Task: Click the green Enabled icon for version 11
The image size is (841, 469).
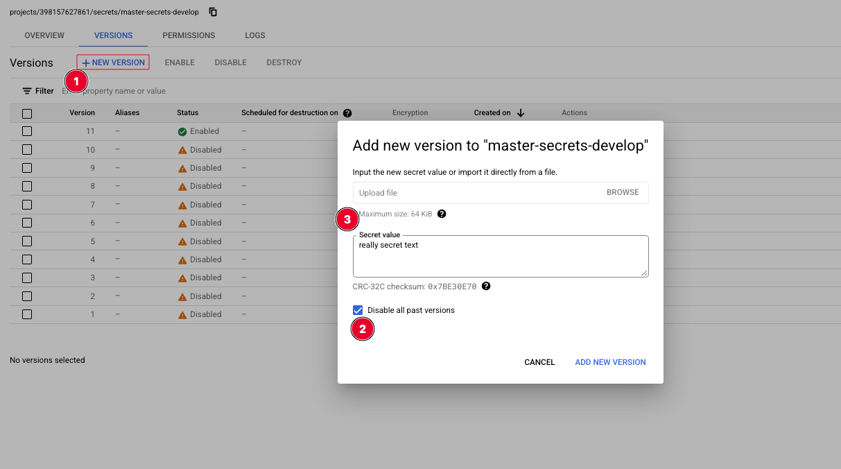Action: [181, 130]
